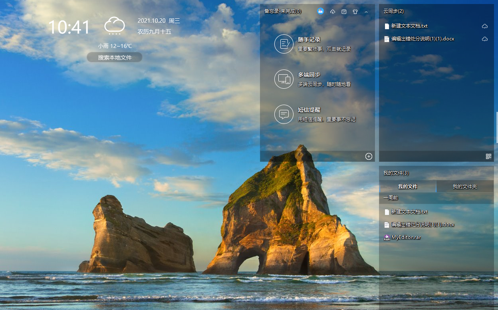
Task: Click the user avatar icon in memo header
Action: (x=321, y=11)
